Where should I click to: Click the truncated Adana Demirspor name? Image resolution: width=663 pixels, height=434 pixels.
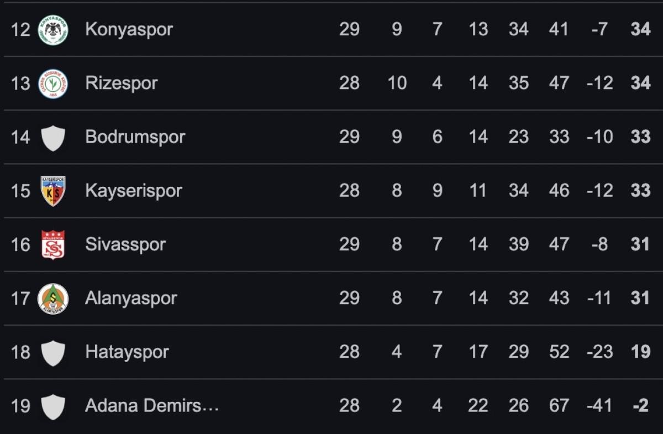[152, 406]
